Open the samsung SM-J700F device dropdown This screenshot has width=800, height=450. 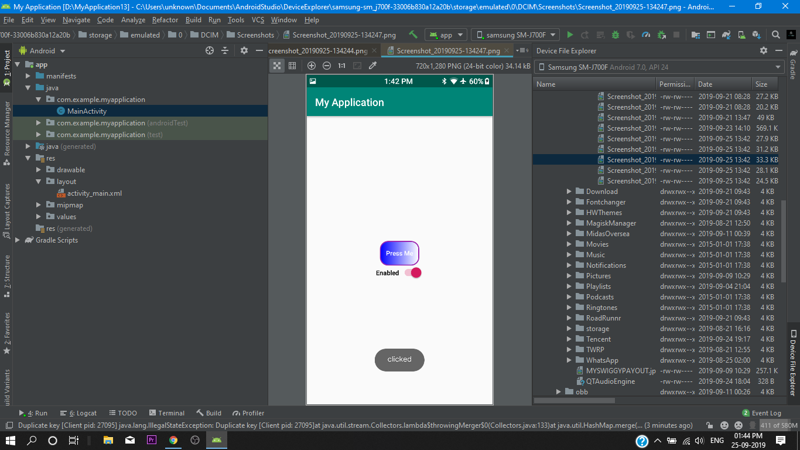coord(515,35)
